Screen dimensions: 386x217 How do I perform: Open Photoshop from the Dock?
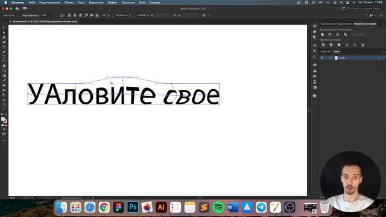pyautogui.click(x=133, y=207)
